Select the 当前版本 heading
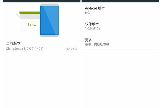Viewport: 162px width, 108px height. (13, 43)
